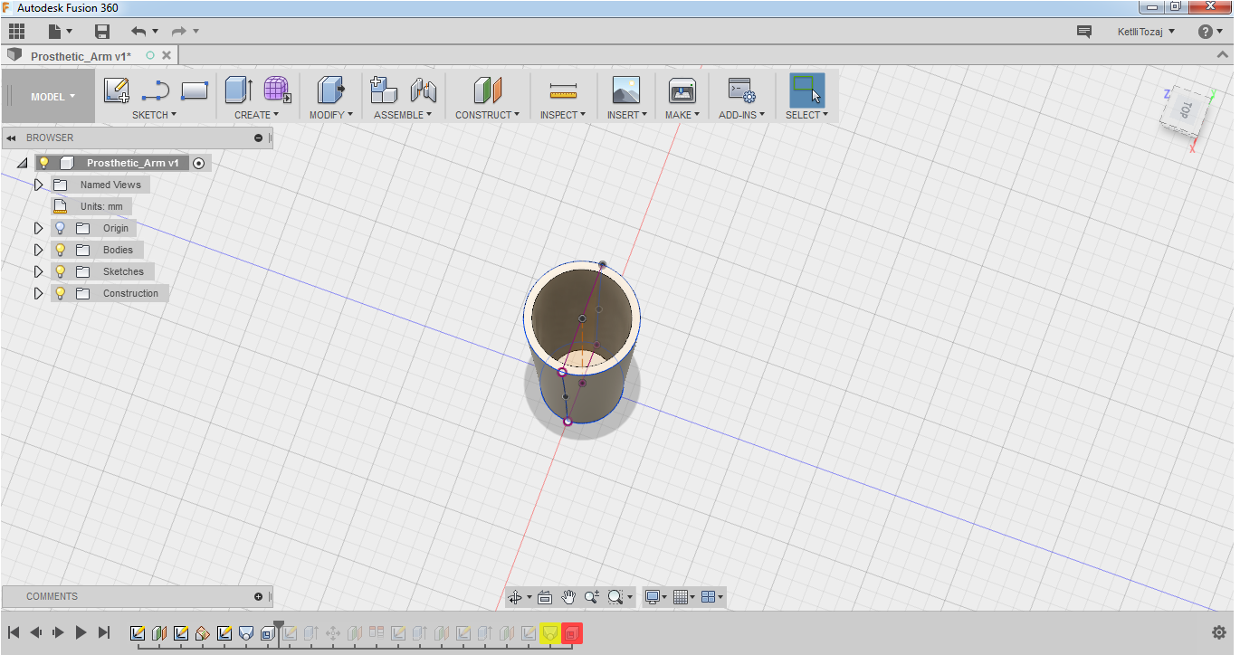Viewport: 1240px width, 655px height.
Task: Select the Create Sketch tool
Action: coord(116,90)
